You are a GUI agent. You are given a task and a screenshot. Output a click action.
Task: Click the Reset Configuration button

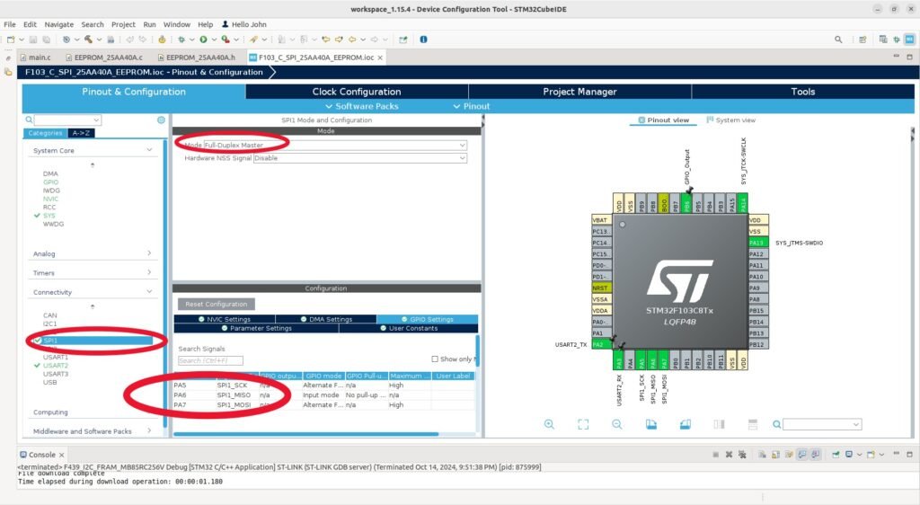pos(217,304)
